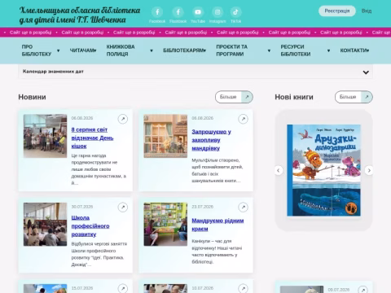Click arrow icon on 'Школа професійного розвитку' card
This screenshot has width=391, height=293.
point(123,208)
